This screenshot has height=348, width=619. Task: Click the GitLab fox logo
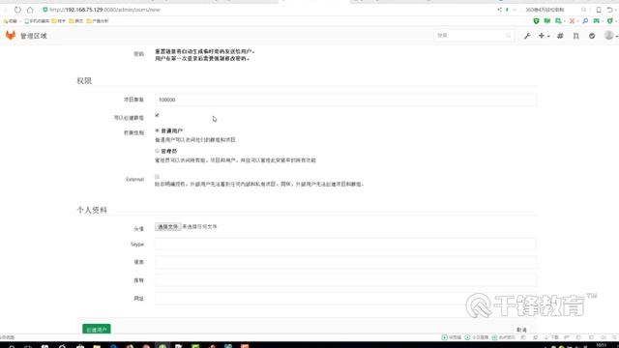point(11,36)
